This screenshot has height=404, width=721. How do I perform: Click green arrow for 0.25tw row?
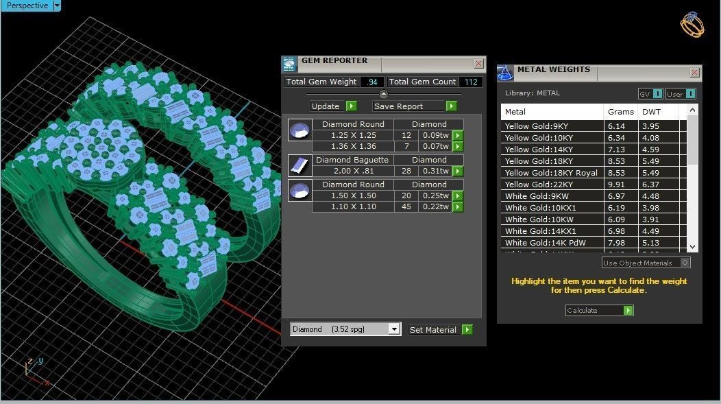[x=458, y=195]
